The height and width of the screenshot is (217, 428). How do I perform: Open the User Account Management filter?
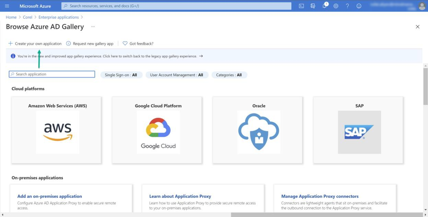176,75
